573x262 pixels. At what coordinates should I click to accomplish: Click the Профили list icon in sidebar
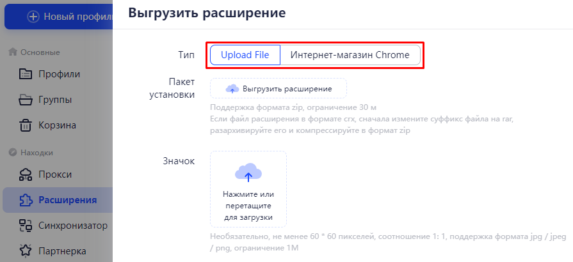25,74
